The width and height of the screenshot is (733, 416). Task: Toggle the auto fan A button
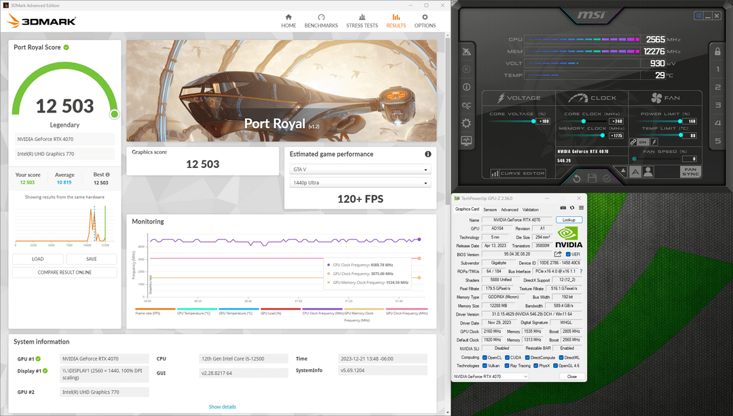(636, 172)
